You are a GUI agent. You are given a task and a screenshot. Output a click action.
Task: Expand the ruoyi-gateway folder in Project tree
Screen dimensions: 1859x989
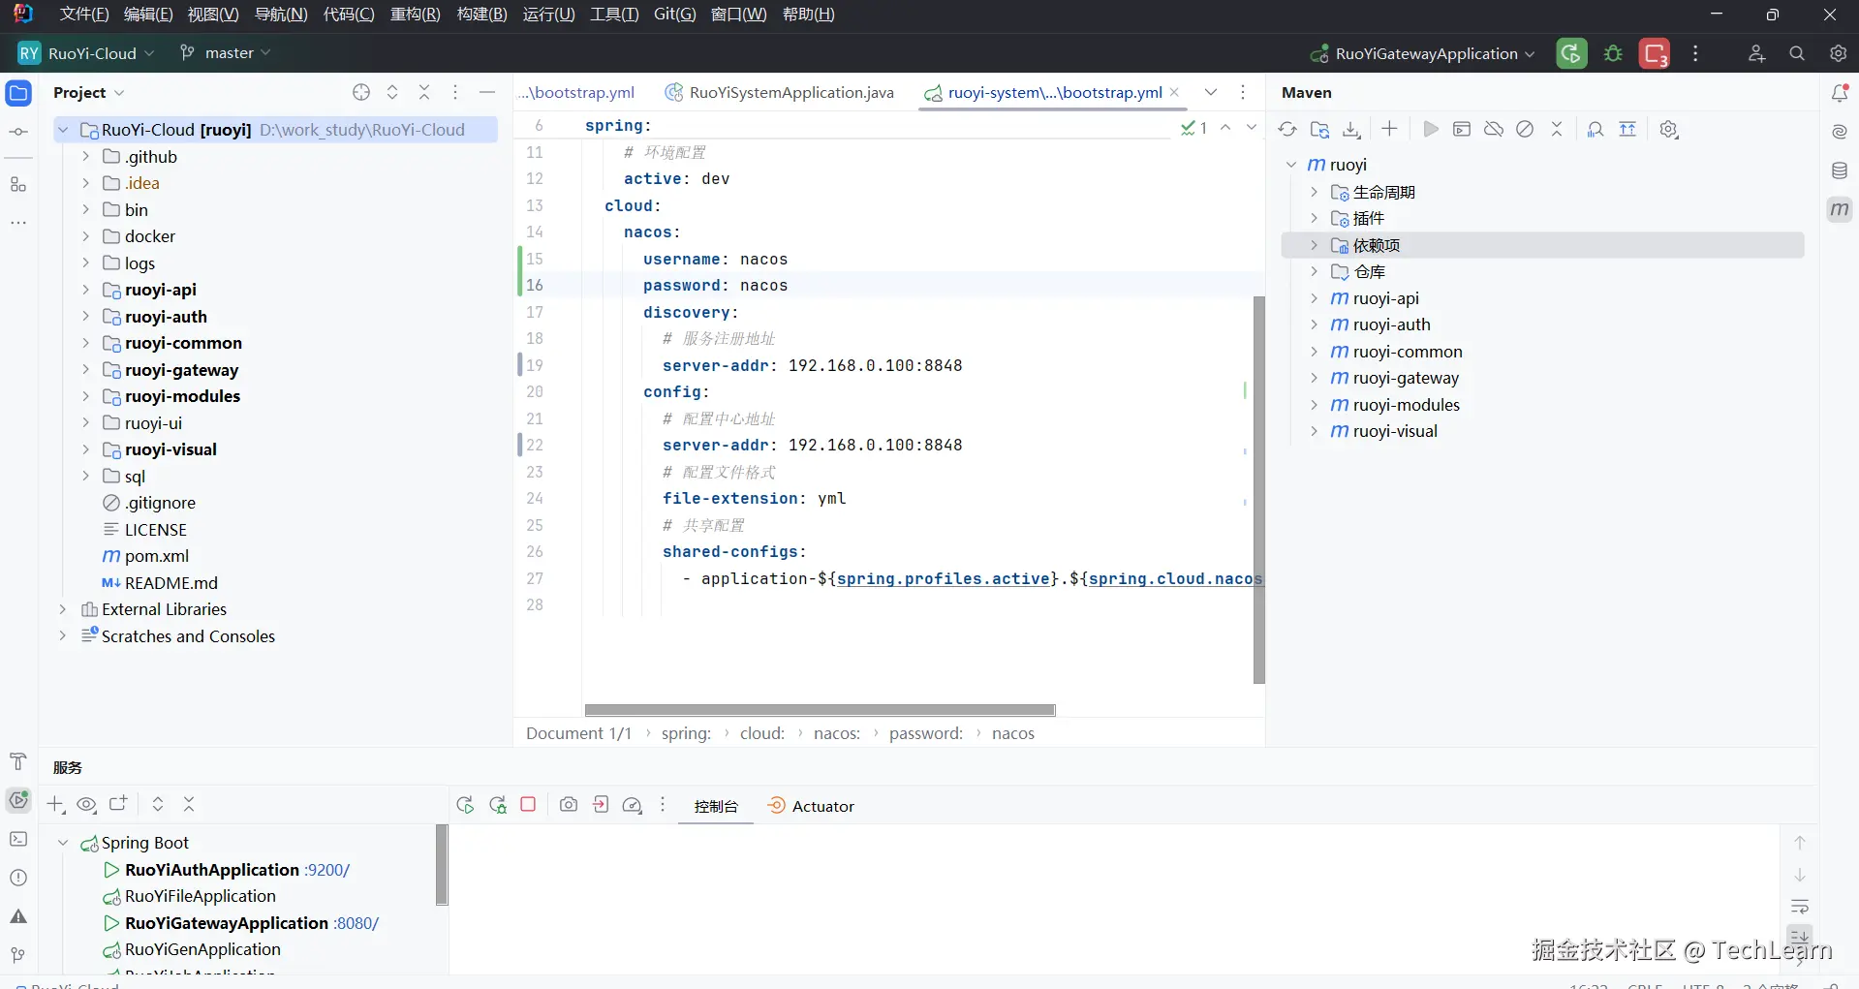pyautogui.click(x=85, y=370)
